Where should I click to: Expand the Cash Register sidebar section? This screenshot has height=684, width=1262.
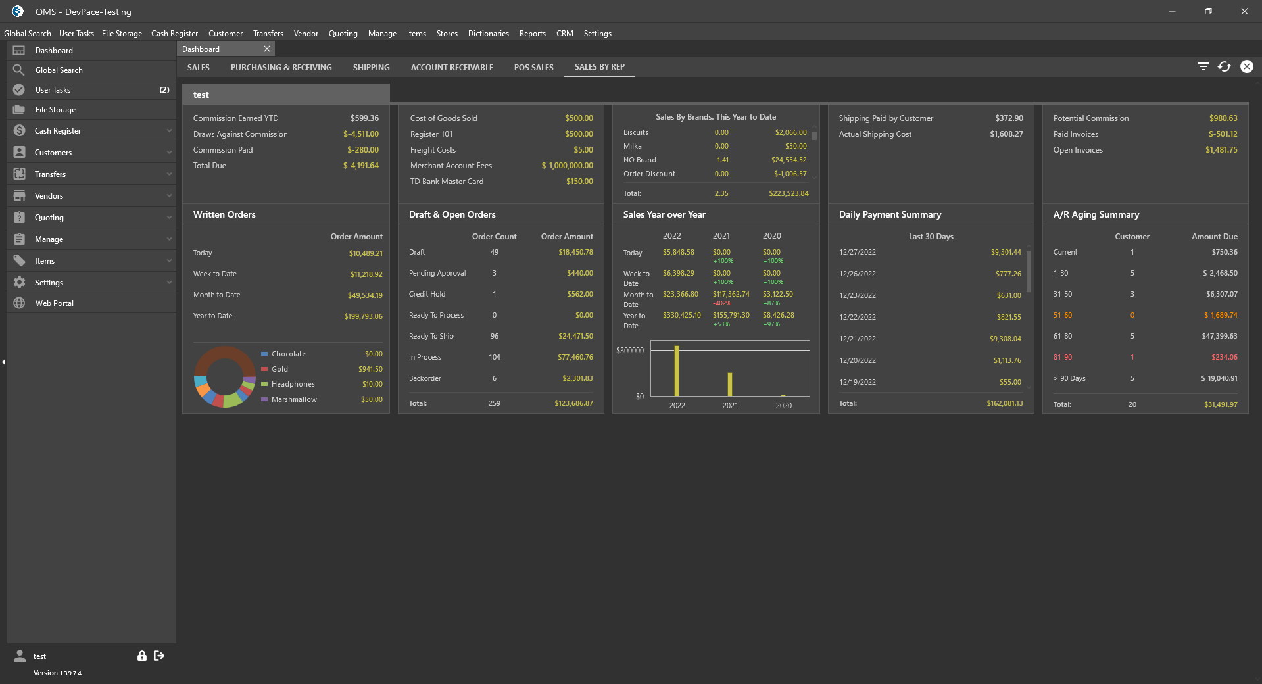click(x=169, y=131)
